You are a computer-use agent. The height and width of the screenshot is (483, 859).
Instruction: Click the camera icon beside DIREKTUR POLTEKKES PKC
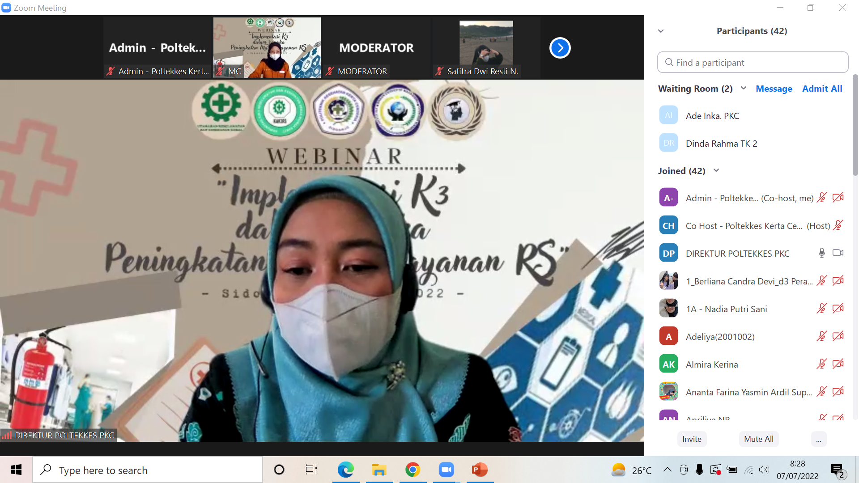coord(838,253)
